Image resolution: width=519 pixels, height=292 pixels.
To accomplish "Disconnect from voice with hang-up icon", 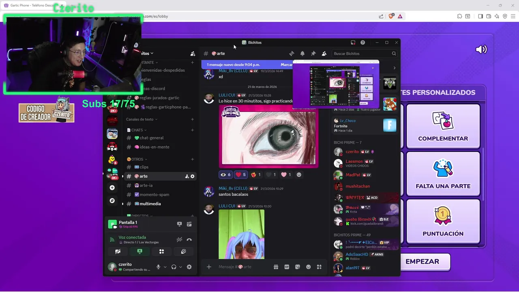I will click(189, 240).
